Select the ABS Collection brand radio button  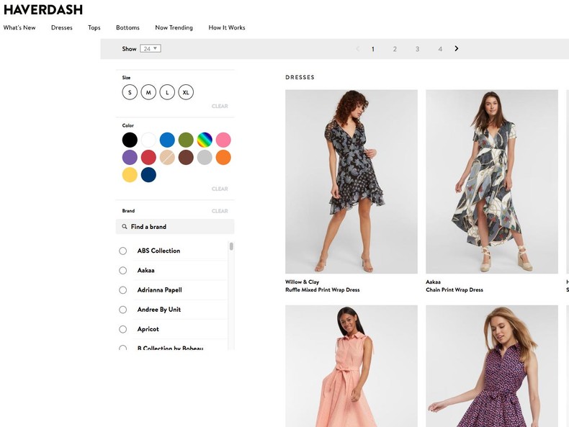click(123, 251)
